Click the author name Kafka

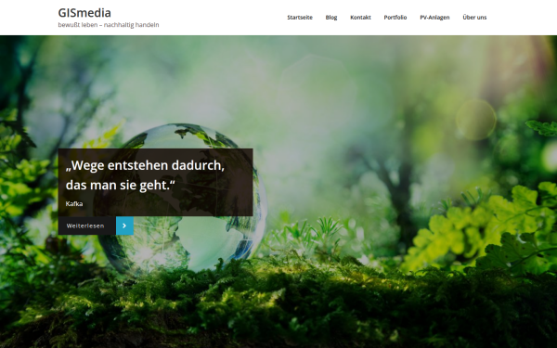click(74, 204)
